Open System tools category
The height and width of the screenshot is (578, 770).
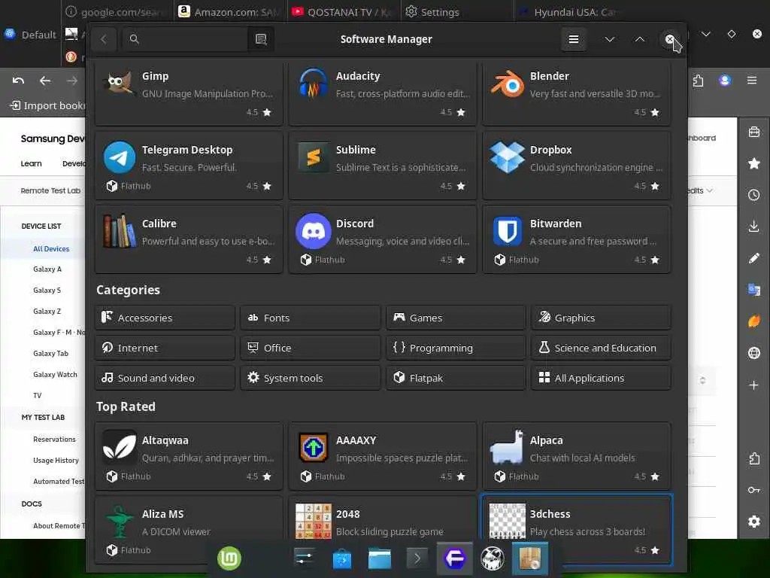[311, 378]
